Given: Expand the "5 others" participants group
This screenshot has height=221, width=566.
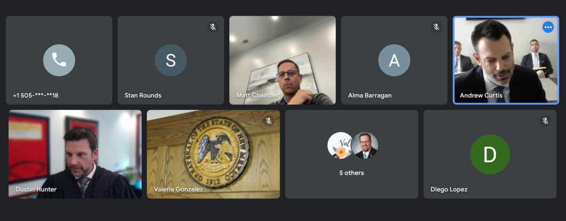Looking at the screenshot, I should 352,173.
